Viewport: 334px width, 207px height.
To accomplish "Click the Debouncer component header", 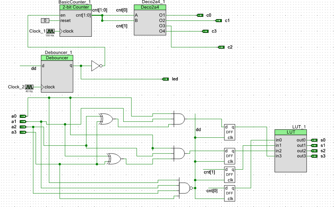I will tap(57, 58).
